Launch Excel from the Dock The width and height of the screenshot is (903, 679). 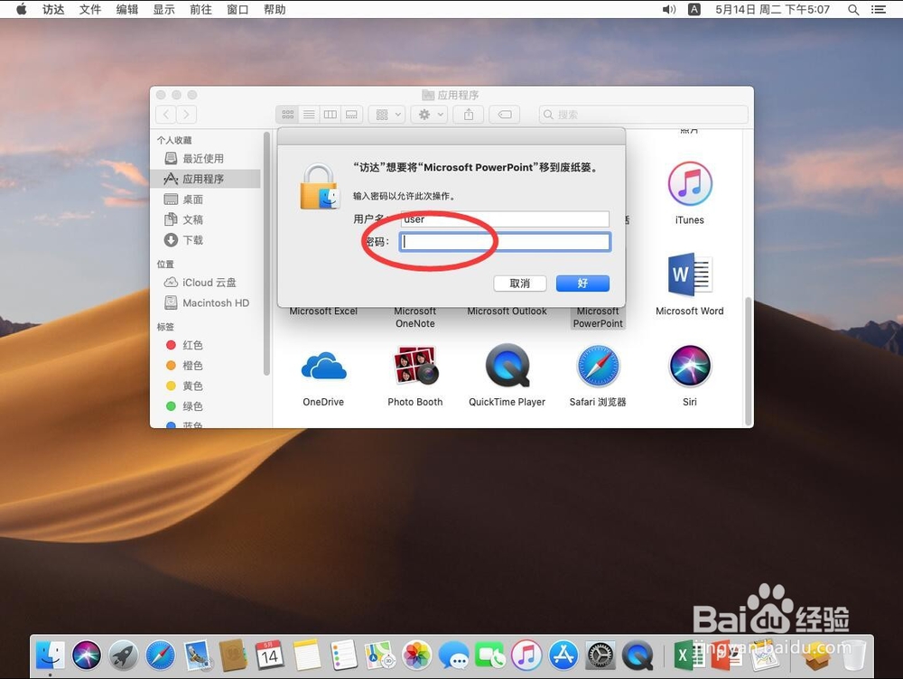689,656
